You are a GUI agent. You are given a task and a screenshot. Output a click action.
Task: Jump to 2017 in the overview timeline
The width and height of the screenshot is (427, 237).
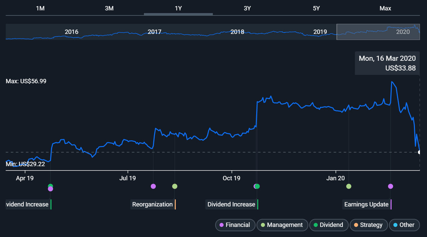pyautogui.click(x=154, y=32)
